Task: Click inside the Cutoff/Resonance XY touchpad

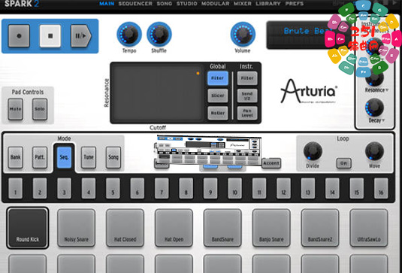Action: click(x=158, y=93)
